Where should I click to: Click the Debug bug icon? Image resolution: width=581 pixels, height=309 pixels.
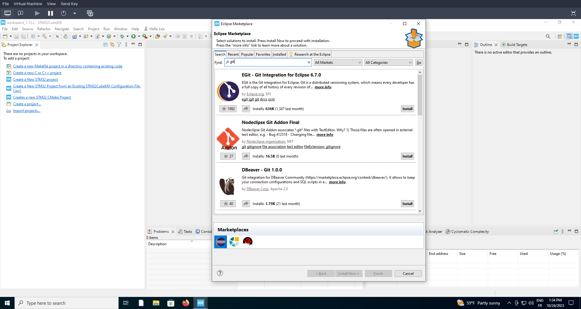coord(122,36)
